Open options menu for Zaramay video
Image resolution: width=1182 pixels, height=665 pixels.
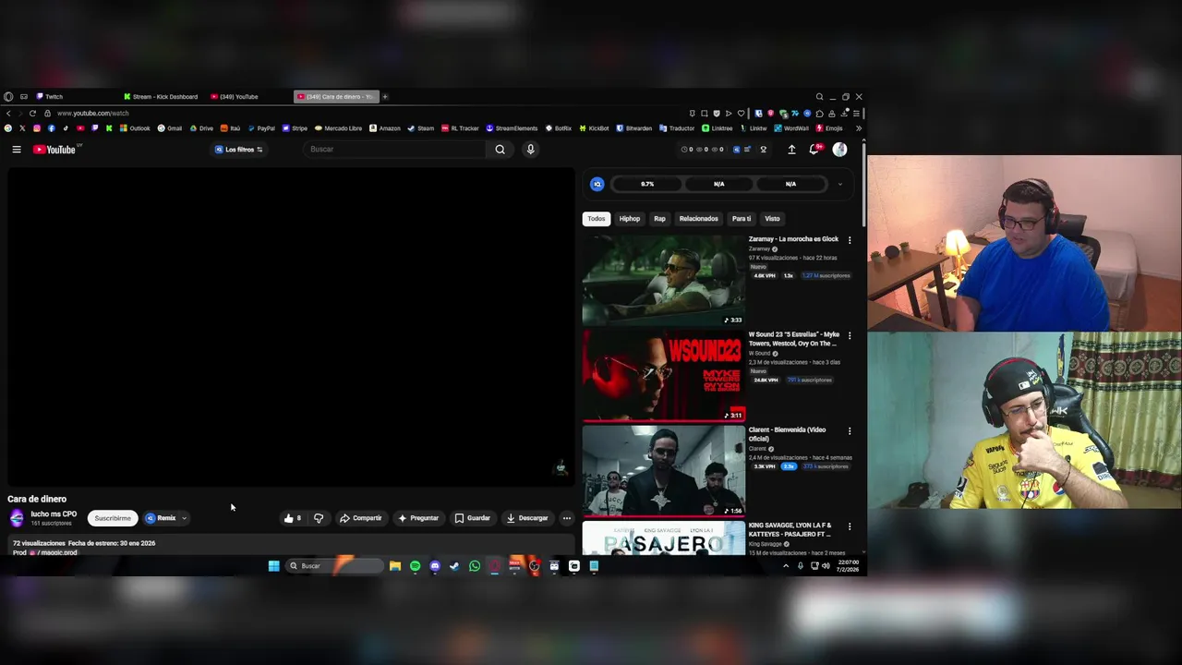850,240
